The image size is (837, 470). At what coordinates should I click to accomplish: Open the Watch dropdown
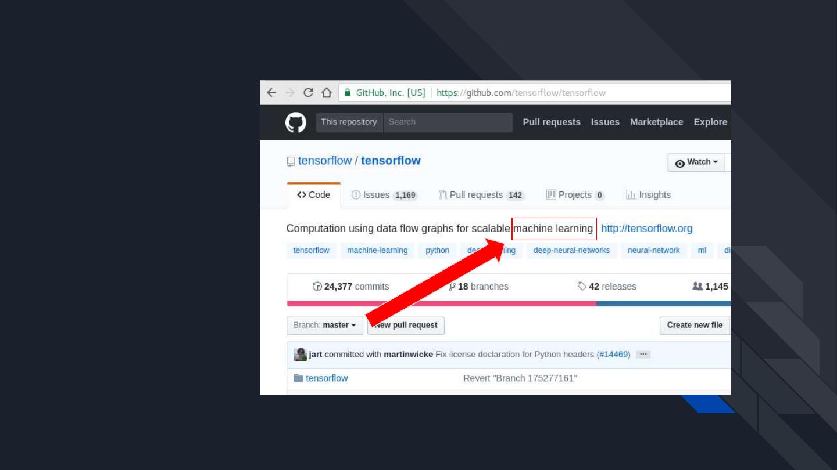[696, 162]
